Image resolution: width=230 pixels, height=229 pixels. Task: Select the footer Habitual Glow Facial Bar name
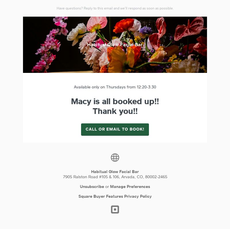tap(115, 172)
